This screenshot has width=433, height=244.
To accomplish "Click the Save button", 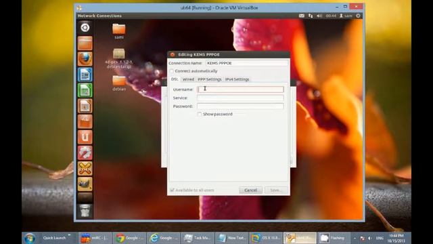I will click(276, 190).
